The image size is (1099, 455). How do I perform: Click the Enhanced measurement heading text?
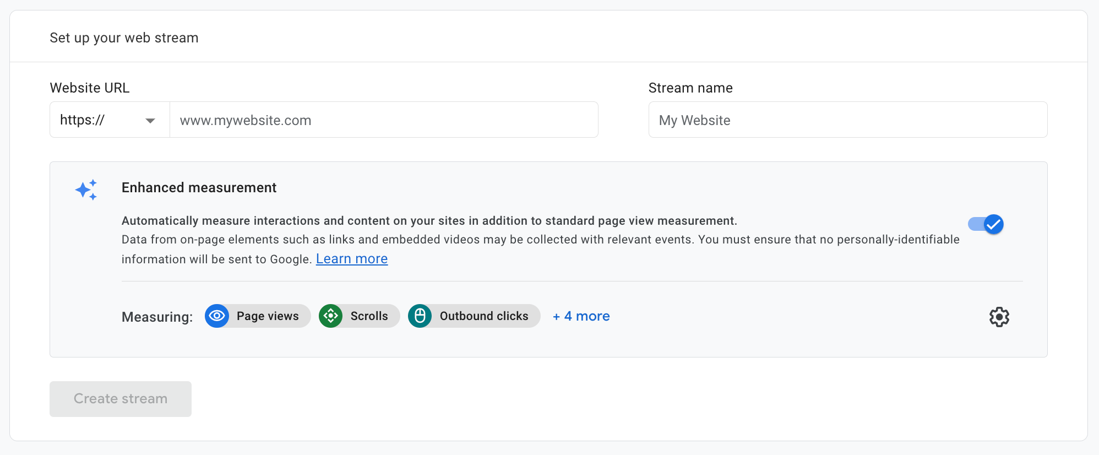[199, 188]
